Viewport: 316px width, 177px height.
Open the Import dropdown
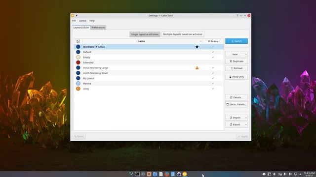pos(237,118)
